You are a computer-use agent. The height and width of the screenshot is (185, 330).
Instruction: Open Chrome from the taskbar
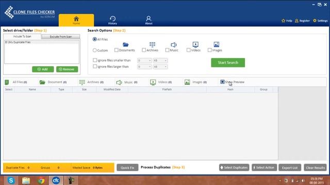pyautogui.click(x=41, y=180)
